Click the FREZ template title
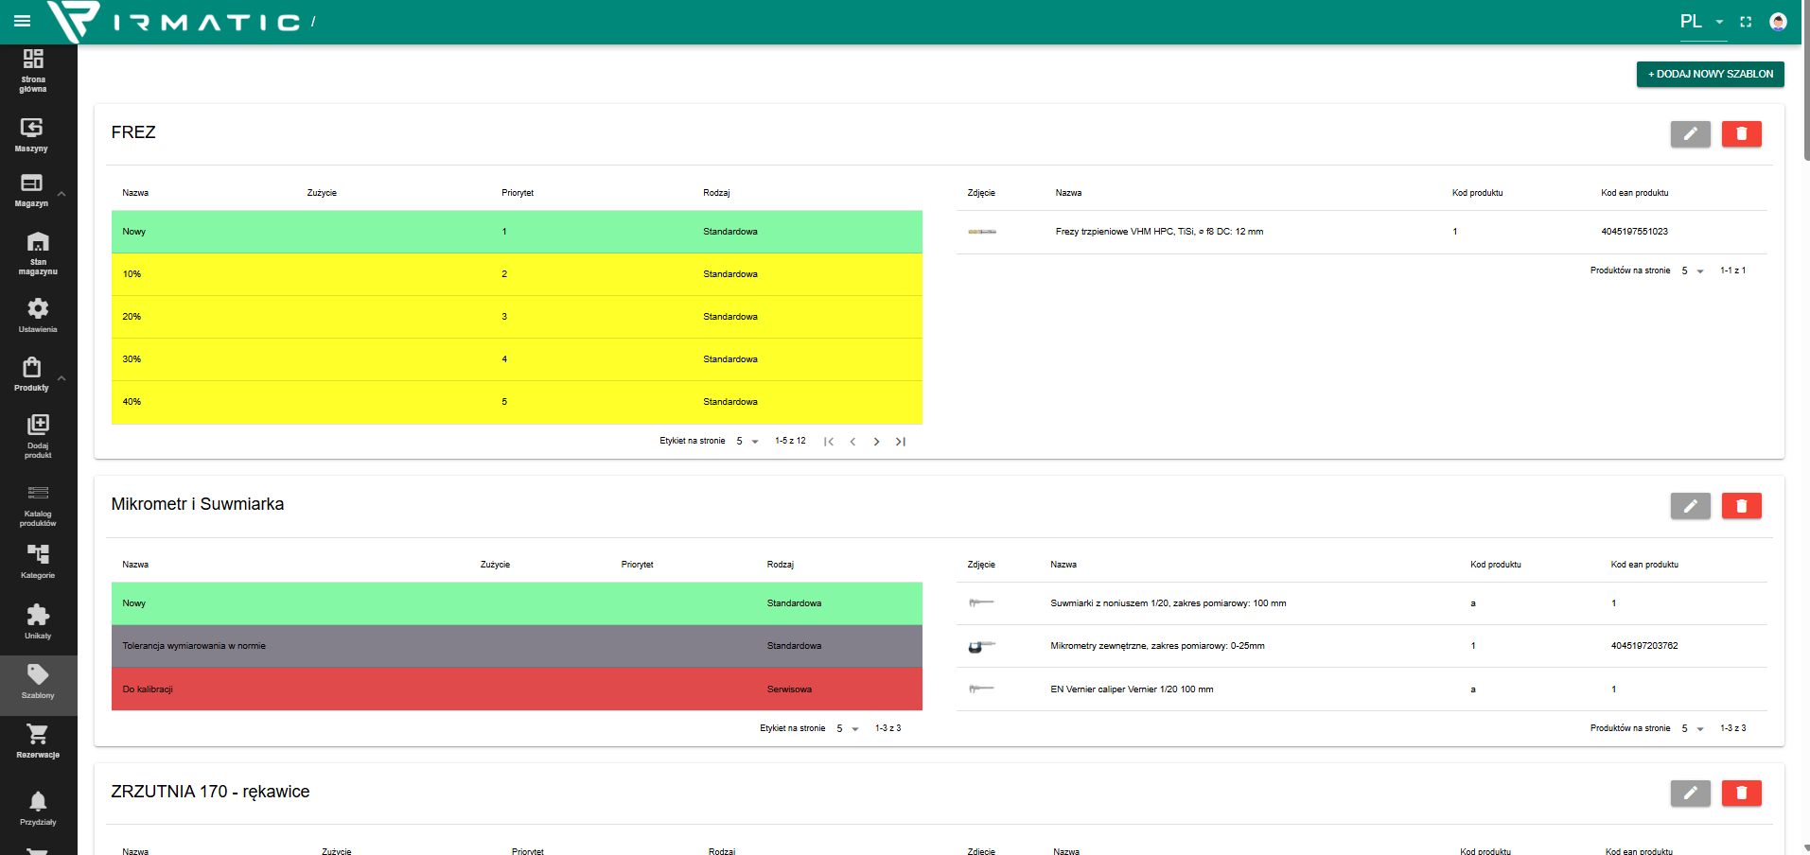The width and height of the screenshot is (1810, 855). (133, 132)
